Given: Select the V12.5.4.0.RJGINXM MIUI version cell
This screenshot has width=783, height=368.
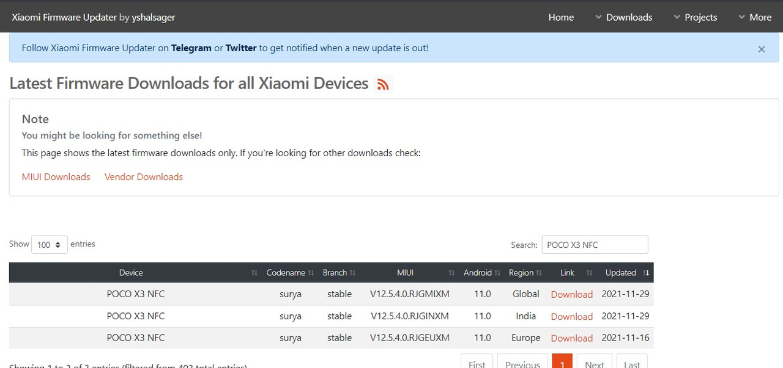Looking at the screenshot, I should pyautogui.click(x=410, y=316).
